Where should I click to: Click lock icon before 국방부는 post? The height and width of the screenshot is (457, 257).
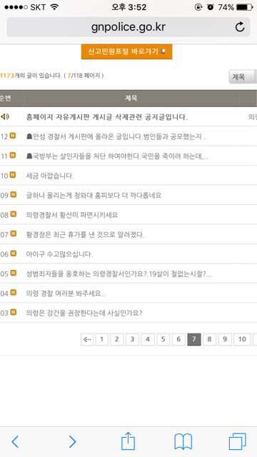click(x=29, y=156)
